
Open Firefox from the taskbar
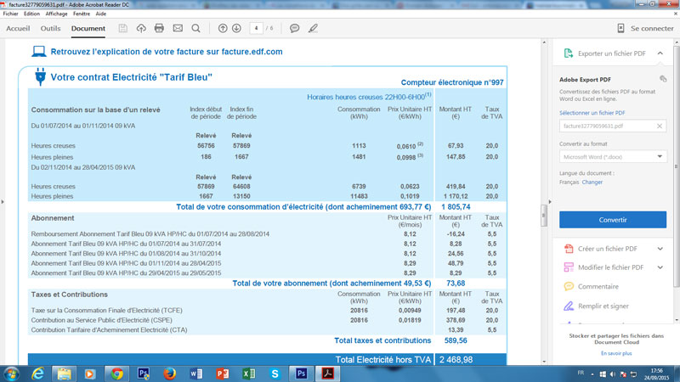169,374
